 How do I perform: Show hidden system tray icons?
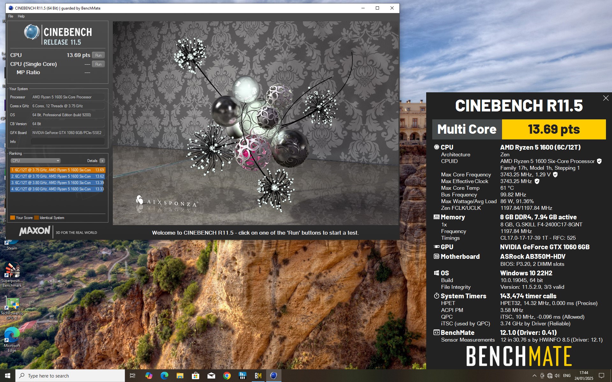pyautogui.click(x=534, y=376)
